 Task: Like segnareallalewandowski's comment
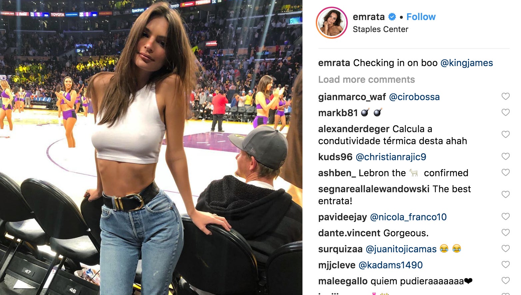505,195
